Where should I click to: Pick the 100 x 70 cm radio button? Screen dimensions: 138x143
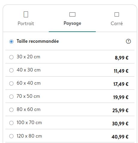pos(11,123)
